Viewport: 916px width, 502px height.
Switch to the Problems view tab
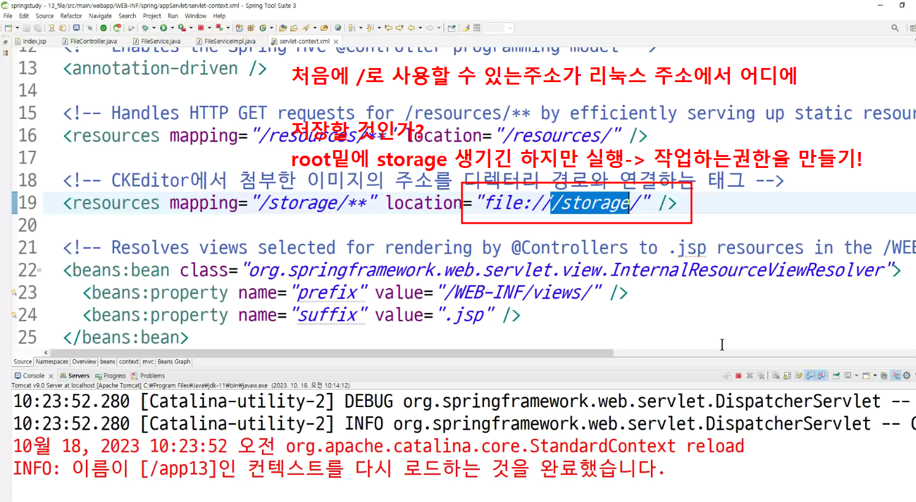[x=148, y=376]
